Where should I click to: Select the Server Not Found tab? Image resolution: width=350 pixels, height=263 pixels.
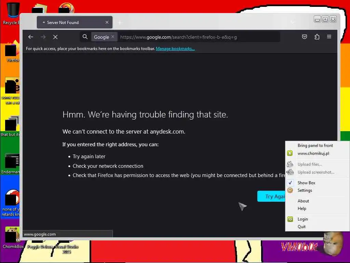coord(75,22)
